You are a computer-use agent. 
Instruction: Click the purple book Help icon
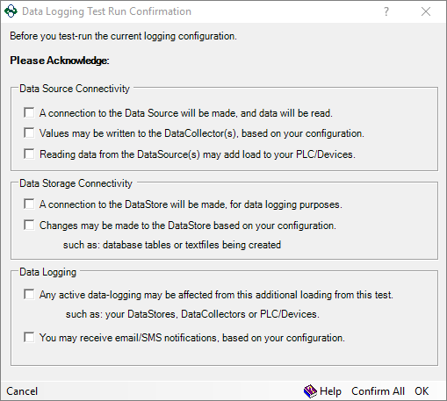tap(310, 391)
